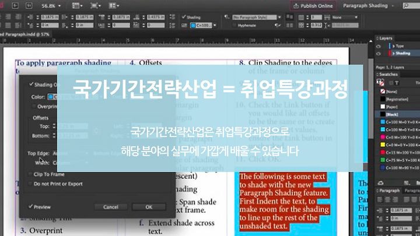The image size is (420, 236).
Task: Open the No Paragraph Style dropdown
Action: pos(257,17)
